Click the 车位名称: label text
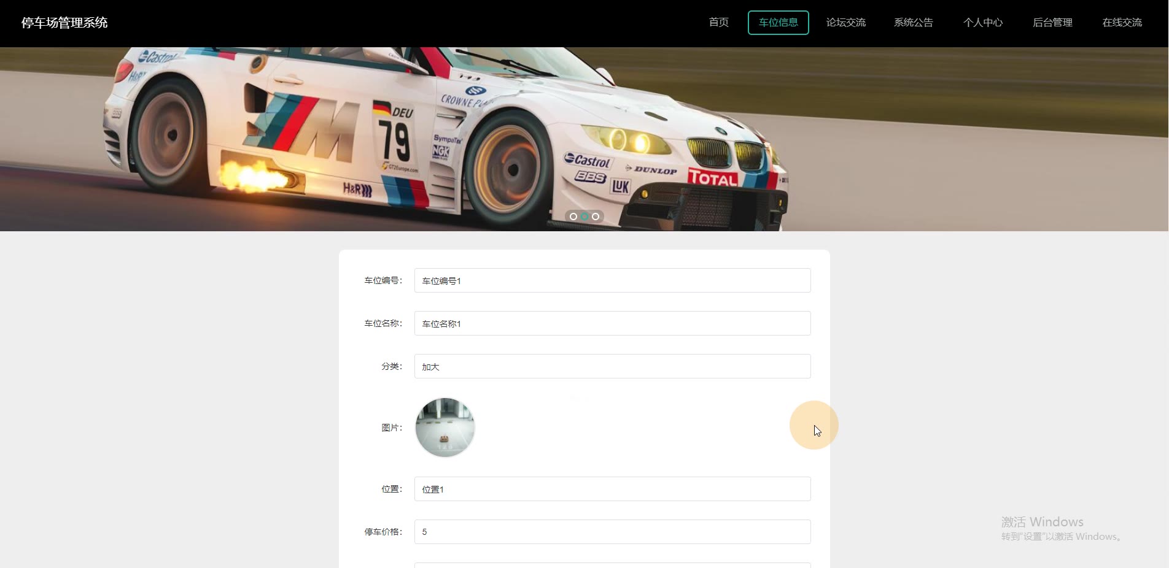The width and height of the screenshot is (1169, 568). (x=383, y=323)
